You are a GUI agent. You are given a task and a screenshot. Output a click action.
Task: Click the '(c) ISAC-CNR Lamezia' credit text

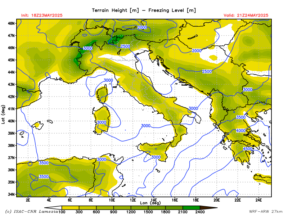(x=32, y=212)
